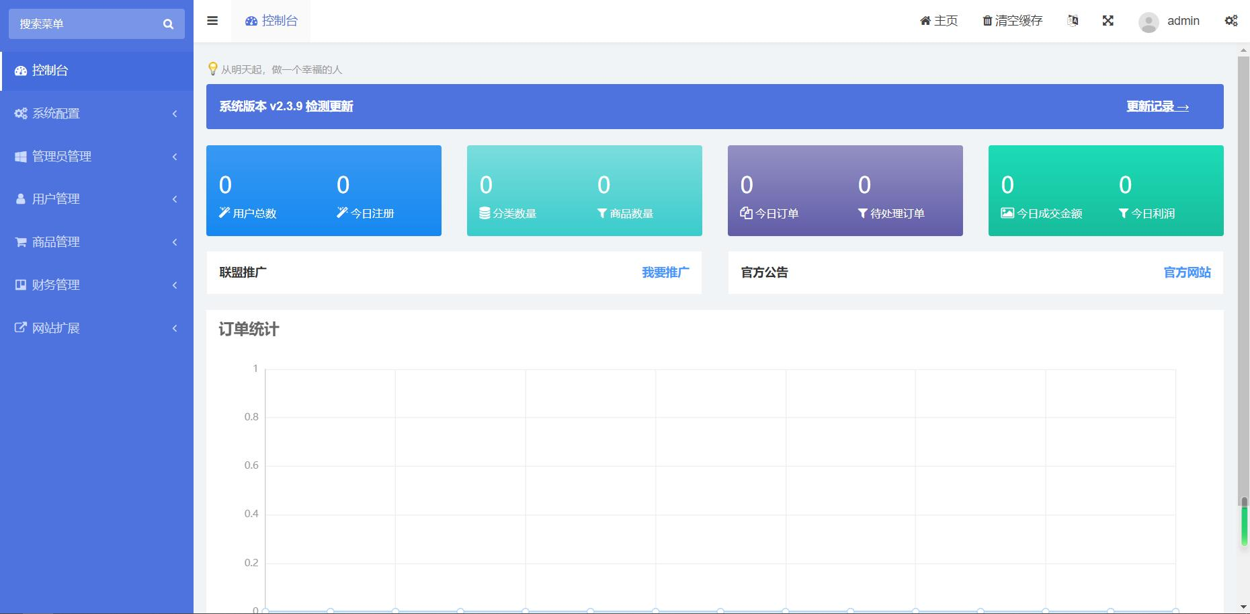Open the 更新记录 link
The width and height of the screenshot is (1250, 614).
coord(1157,106)
